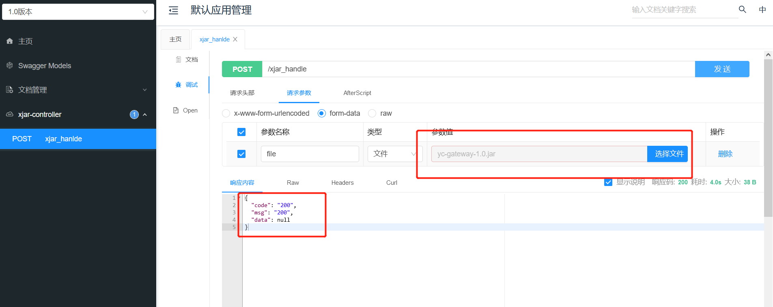
Task: Open the home icon in sidebar
Action: click(x=10, y=41)
